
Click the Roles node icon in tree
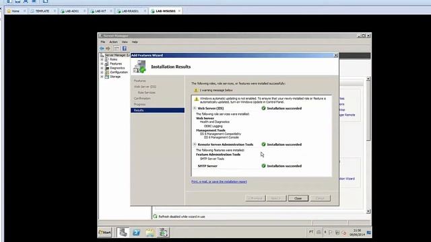pyautogui.click(x=107, y=59)
